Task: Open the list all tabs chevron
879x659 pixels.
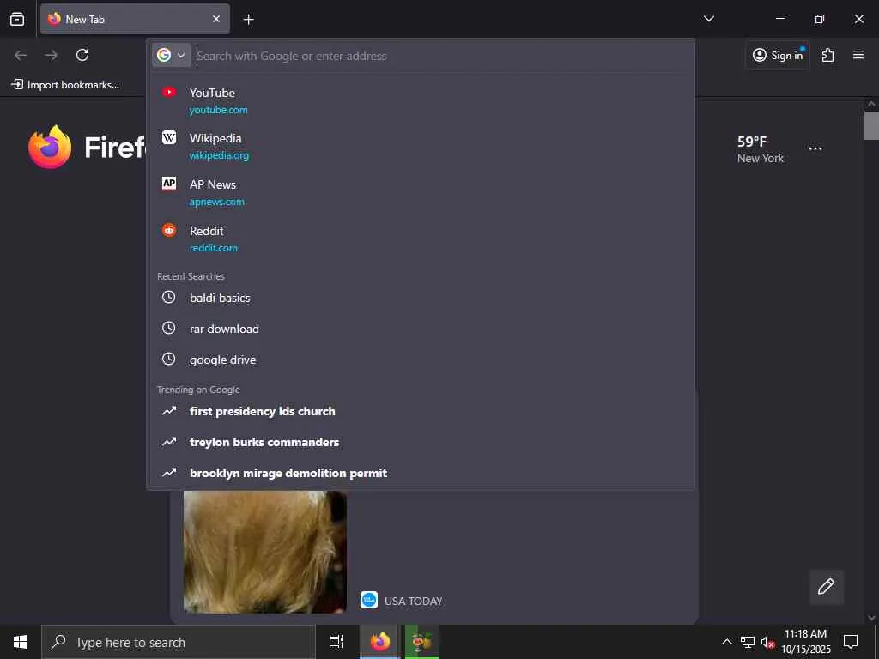Action: [708, 19]
